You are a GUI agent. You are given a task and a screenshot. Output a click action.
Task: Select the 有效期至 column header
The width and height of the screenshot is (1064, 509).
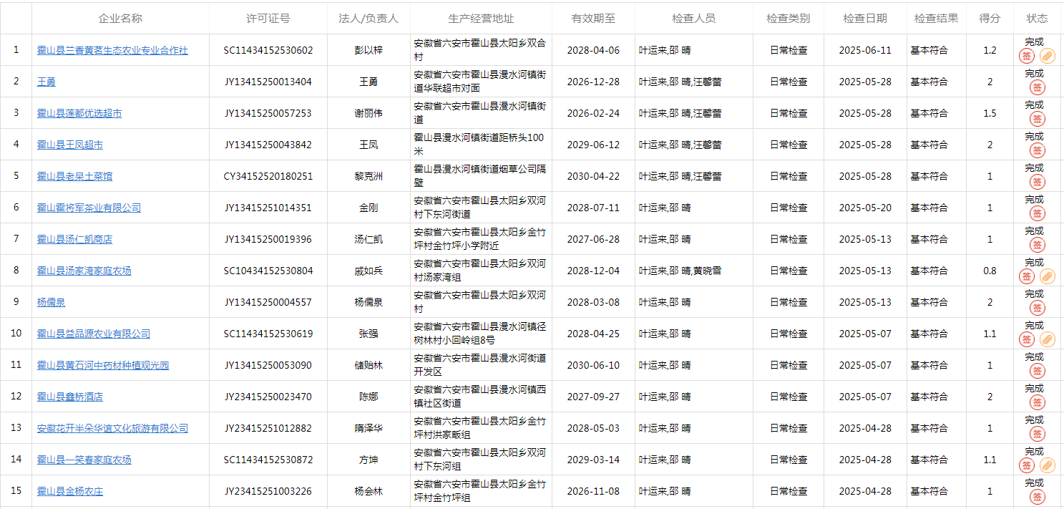[x=593, y=19]
